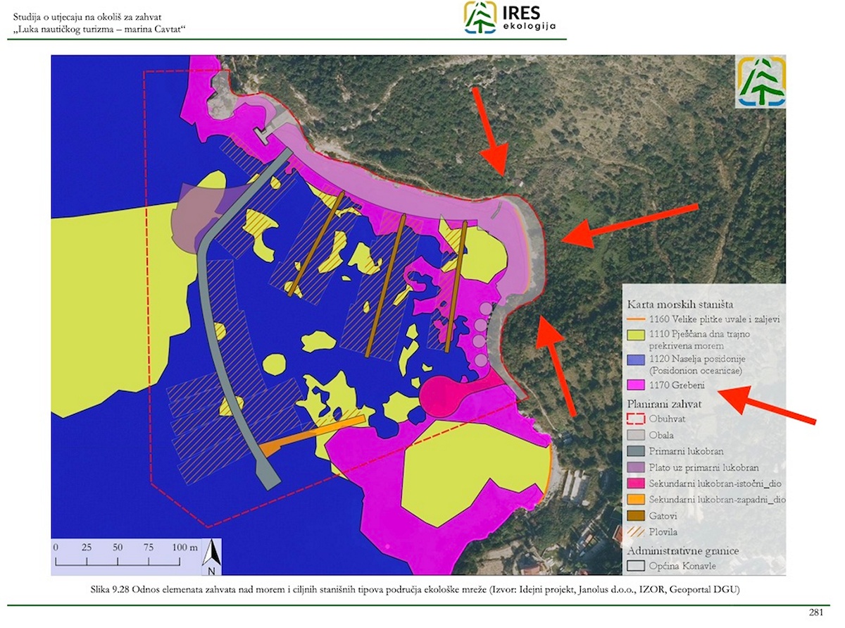Pick the magenta 1170 Grebeni legend swatch
Viewport: 845px width, 628px height.
point(635,386)
